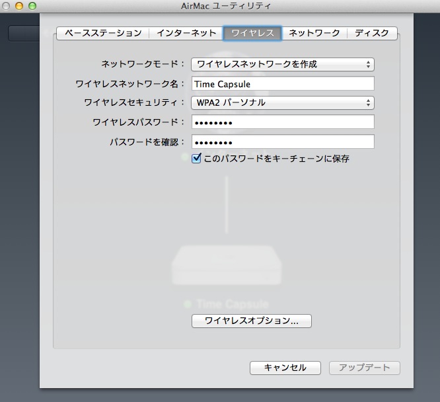
Task: Click the green zoom window button
Action: pyautogui.click(x=32, y=5)
